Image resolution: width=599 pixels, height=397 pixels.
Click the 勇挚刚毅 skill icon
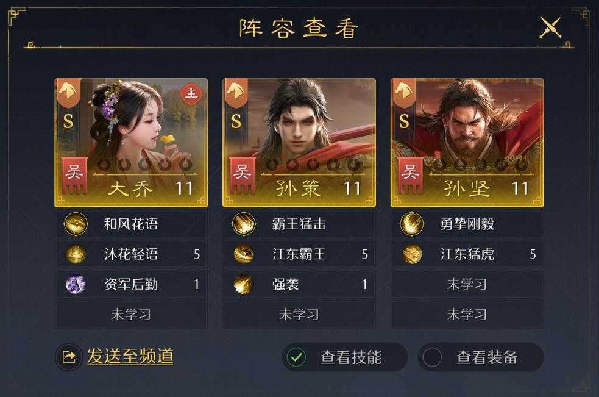(x=412, y=224)
